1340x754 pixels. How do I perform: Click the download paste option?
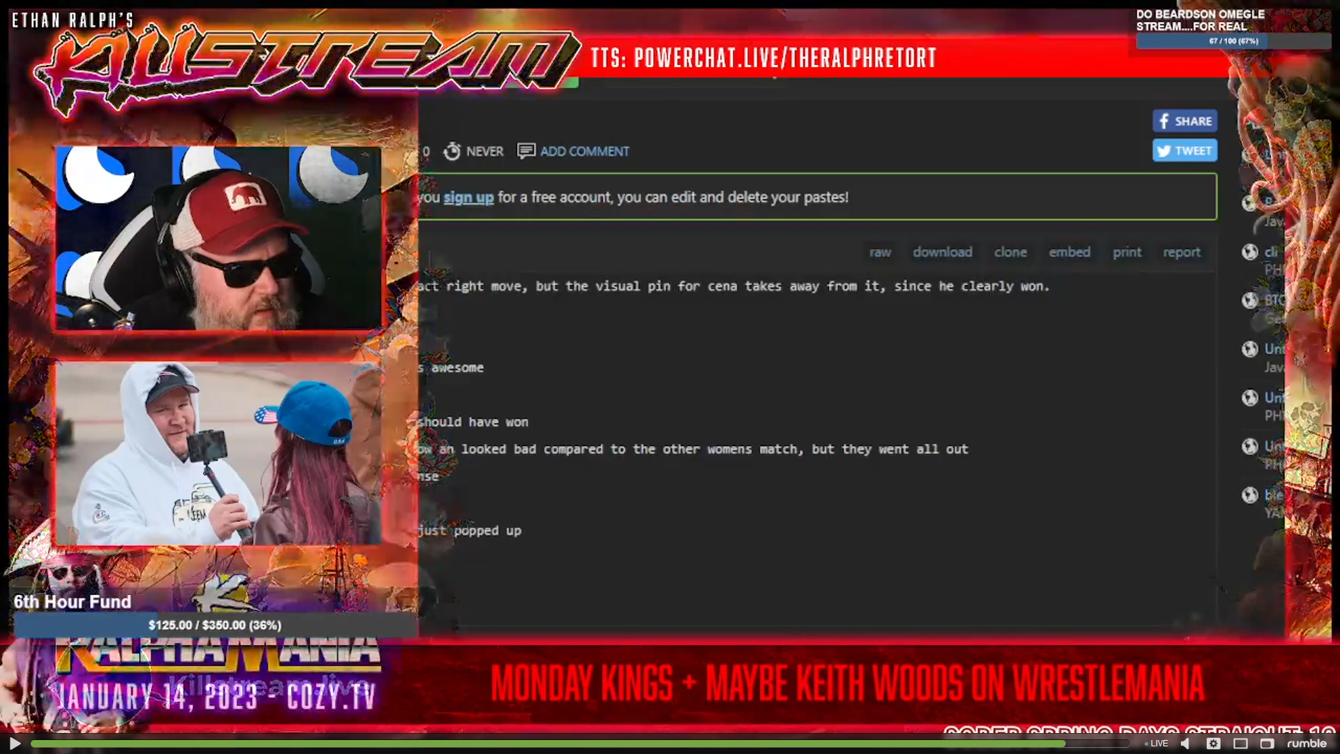coord(942,252)
